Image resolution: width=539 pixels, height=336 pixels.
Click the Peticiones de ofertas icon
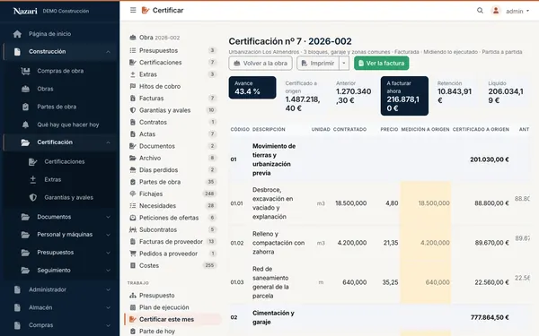point(132,218)
